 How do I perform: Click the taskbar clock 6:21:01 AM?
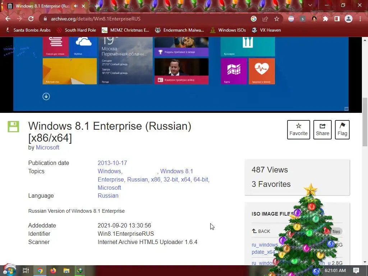click(335, 270)
